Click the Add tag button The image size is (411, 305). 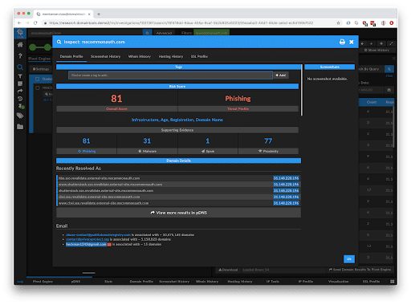coord(281,75)
